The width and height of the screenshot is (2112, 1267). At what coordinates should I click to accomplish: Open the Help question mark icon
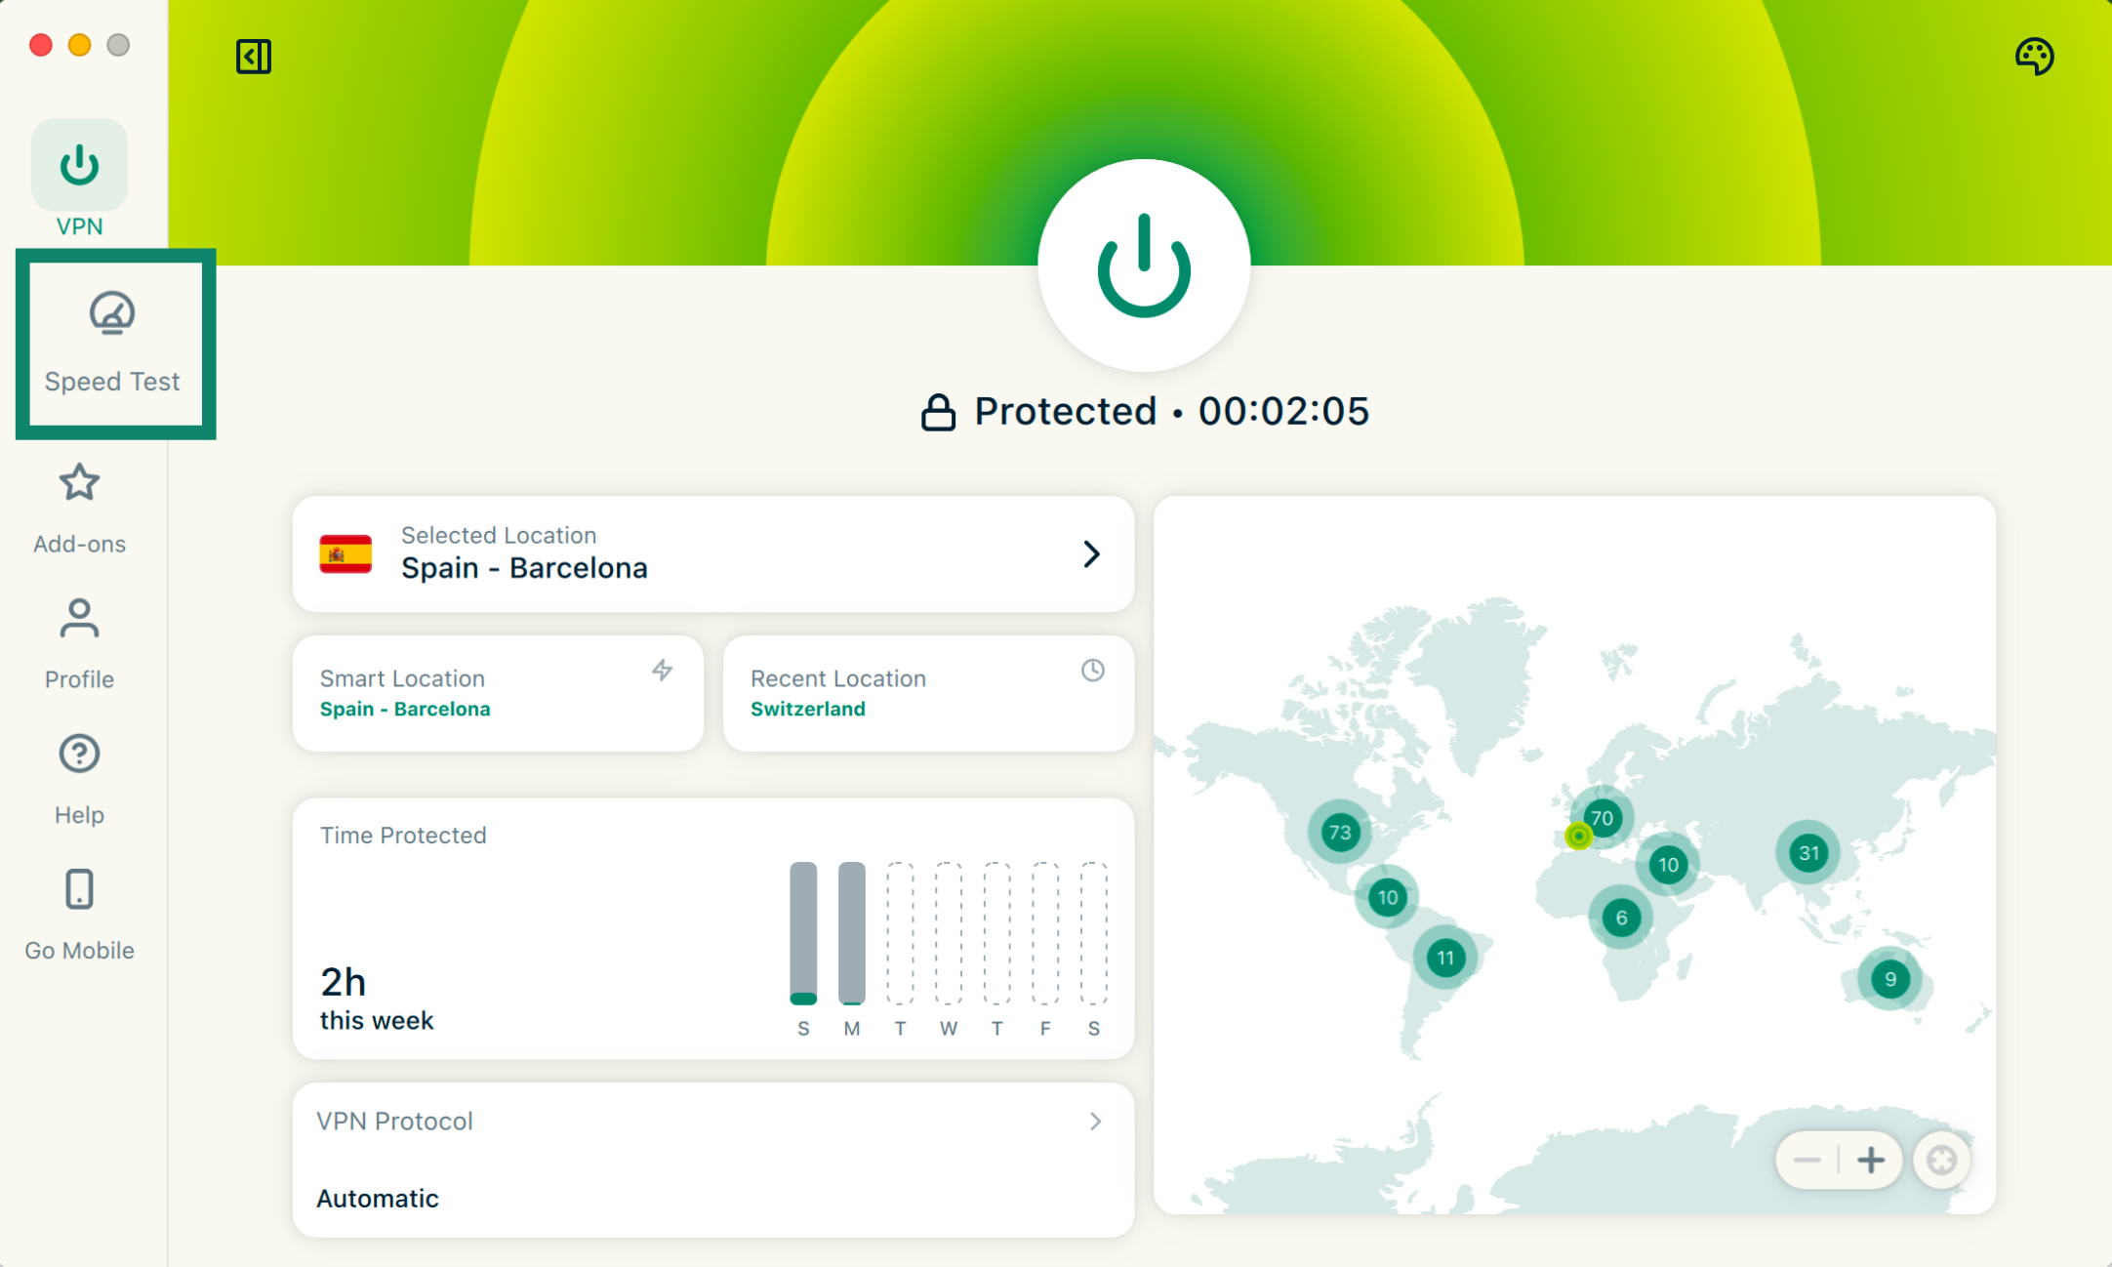tap(79, 755)
